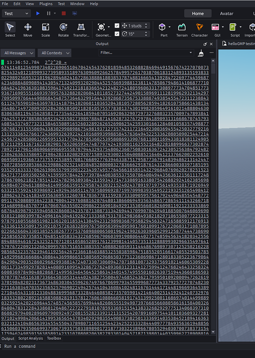
Task: Adjust the studs increment stepper
Action: pyautogui.click(x=146, y=26)
